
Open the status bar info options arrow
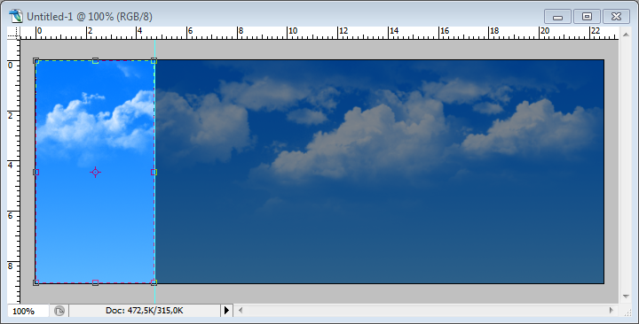point(226,311)
